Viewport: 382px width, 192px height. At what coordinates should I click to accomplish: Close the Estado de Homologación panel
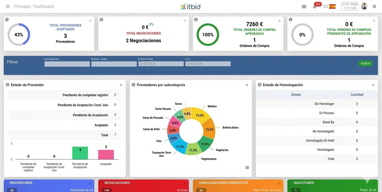(373, 85)
